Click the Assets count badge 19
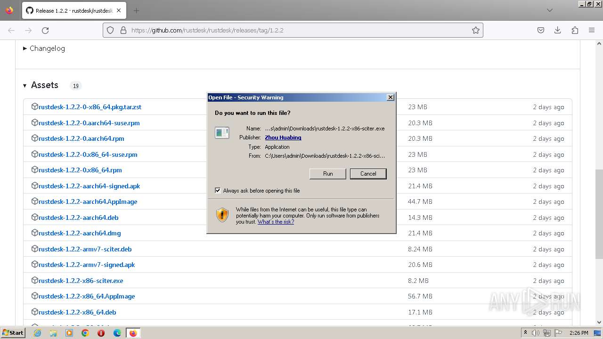 [x=75, y=86]
